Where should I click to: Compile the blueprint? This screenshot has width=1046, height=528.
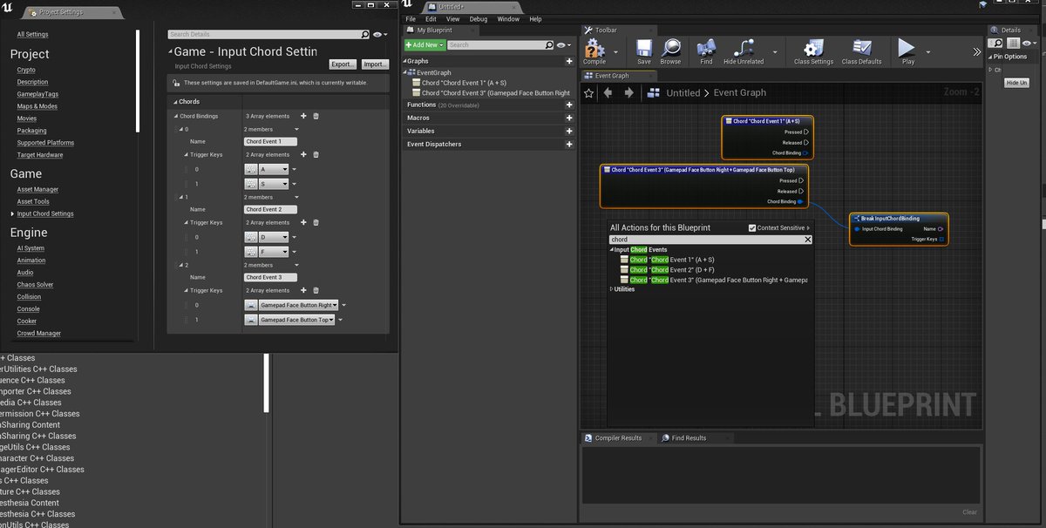click(x=594, y=51)
